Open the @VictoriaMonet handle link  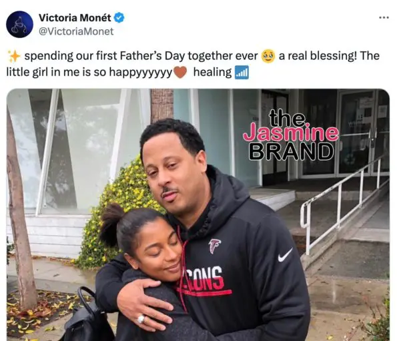76,31
